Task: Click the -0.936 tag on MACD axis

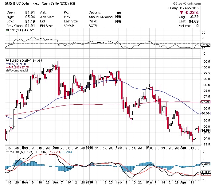Action: point(205,172)
